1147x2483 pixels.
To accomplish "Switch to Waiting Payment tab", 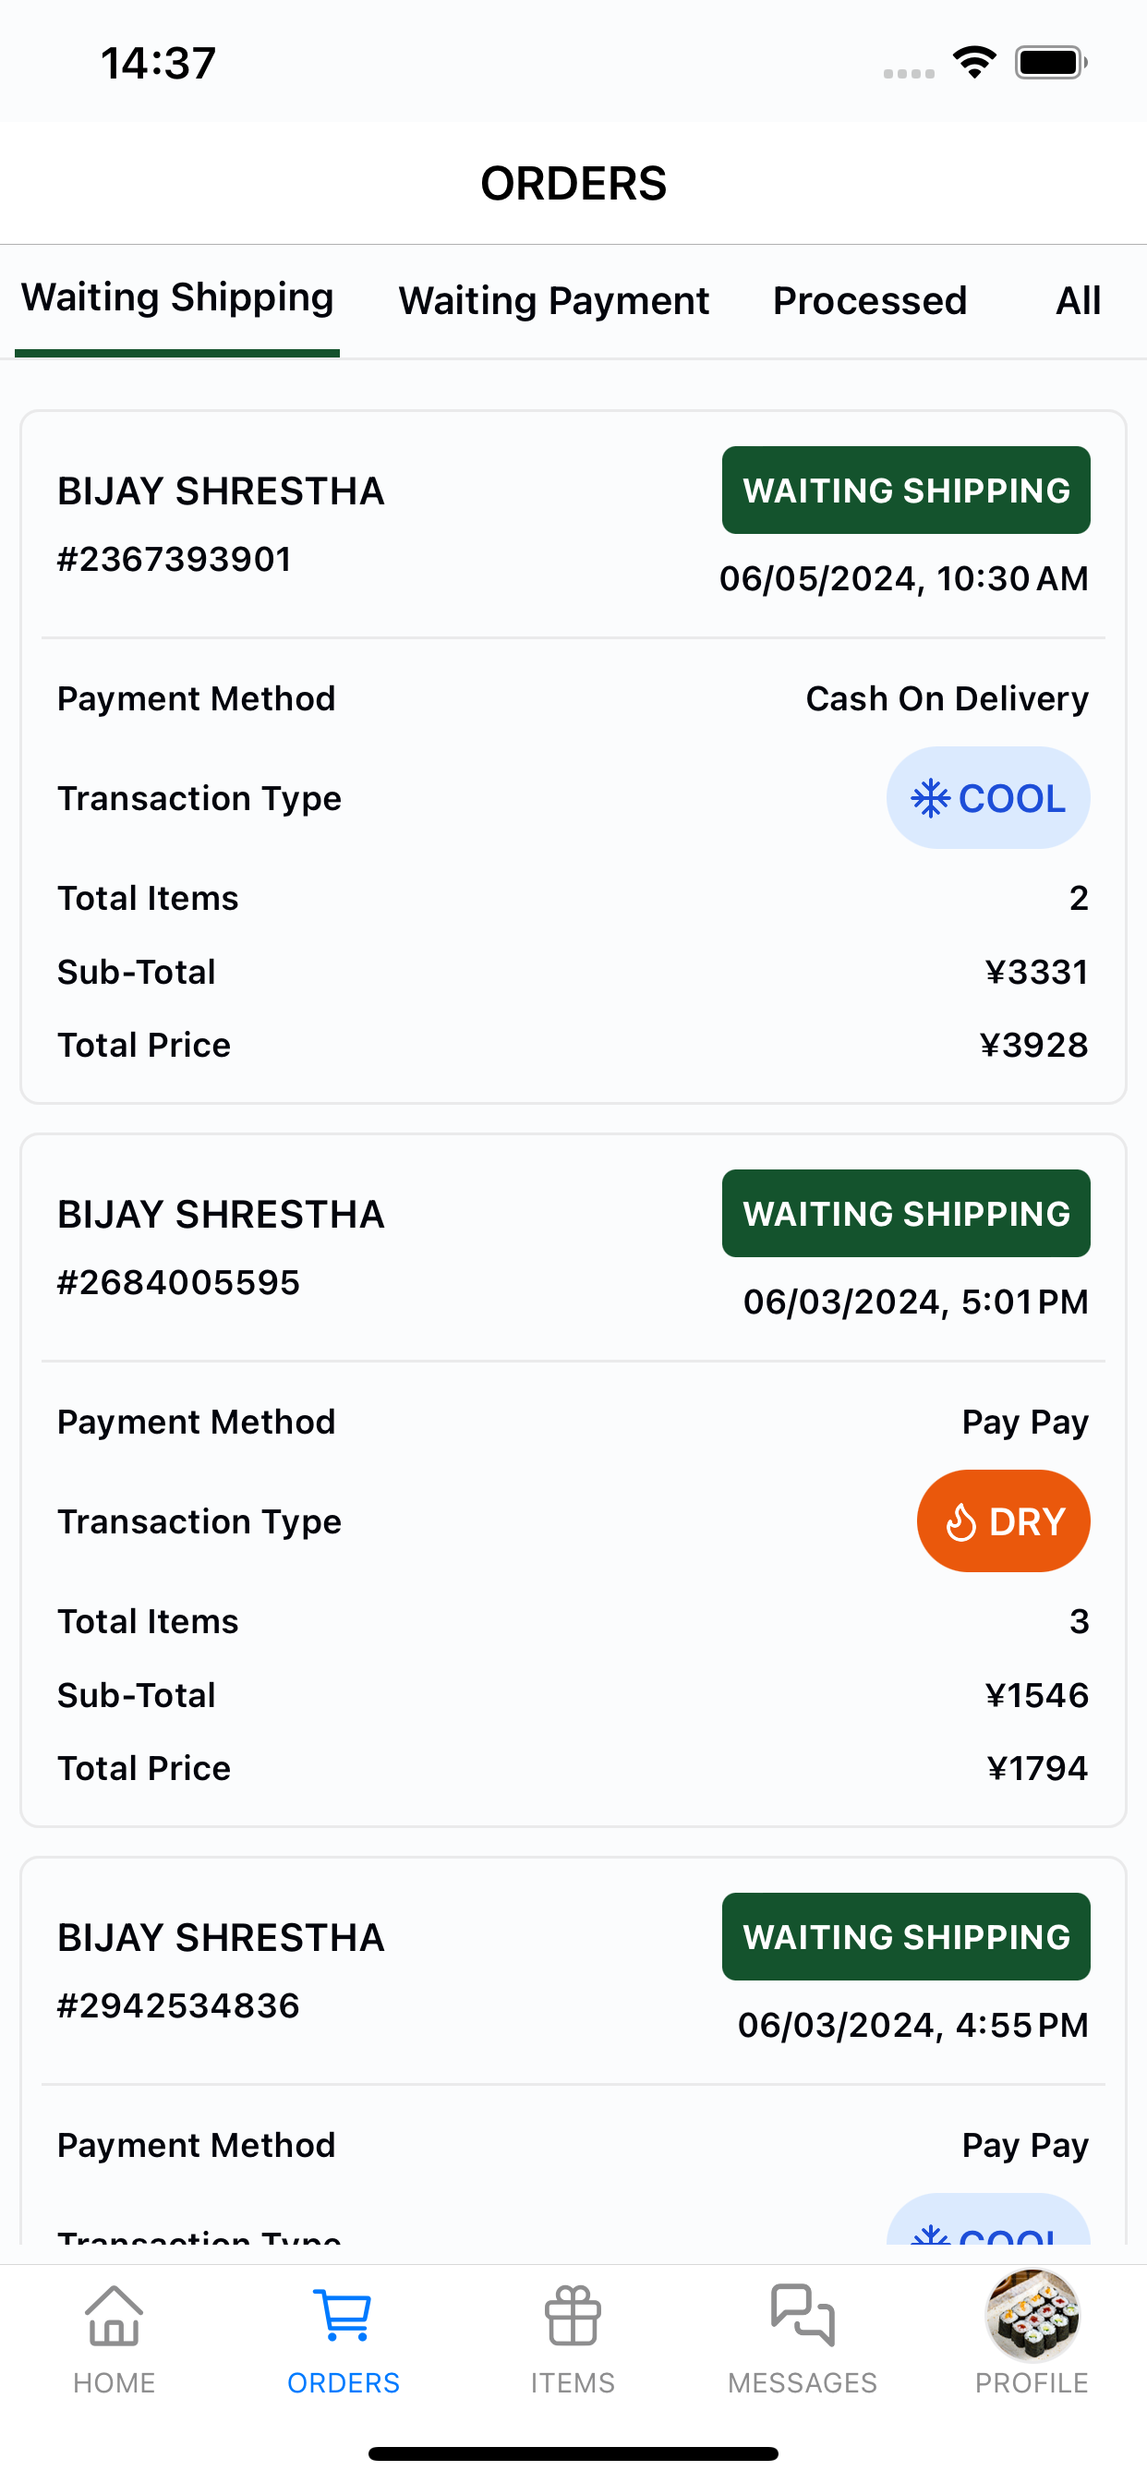I will pos(554,301).
